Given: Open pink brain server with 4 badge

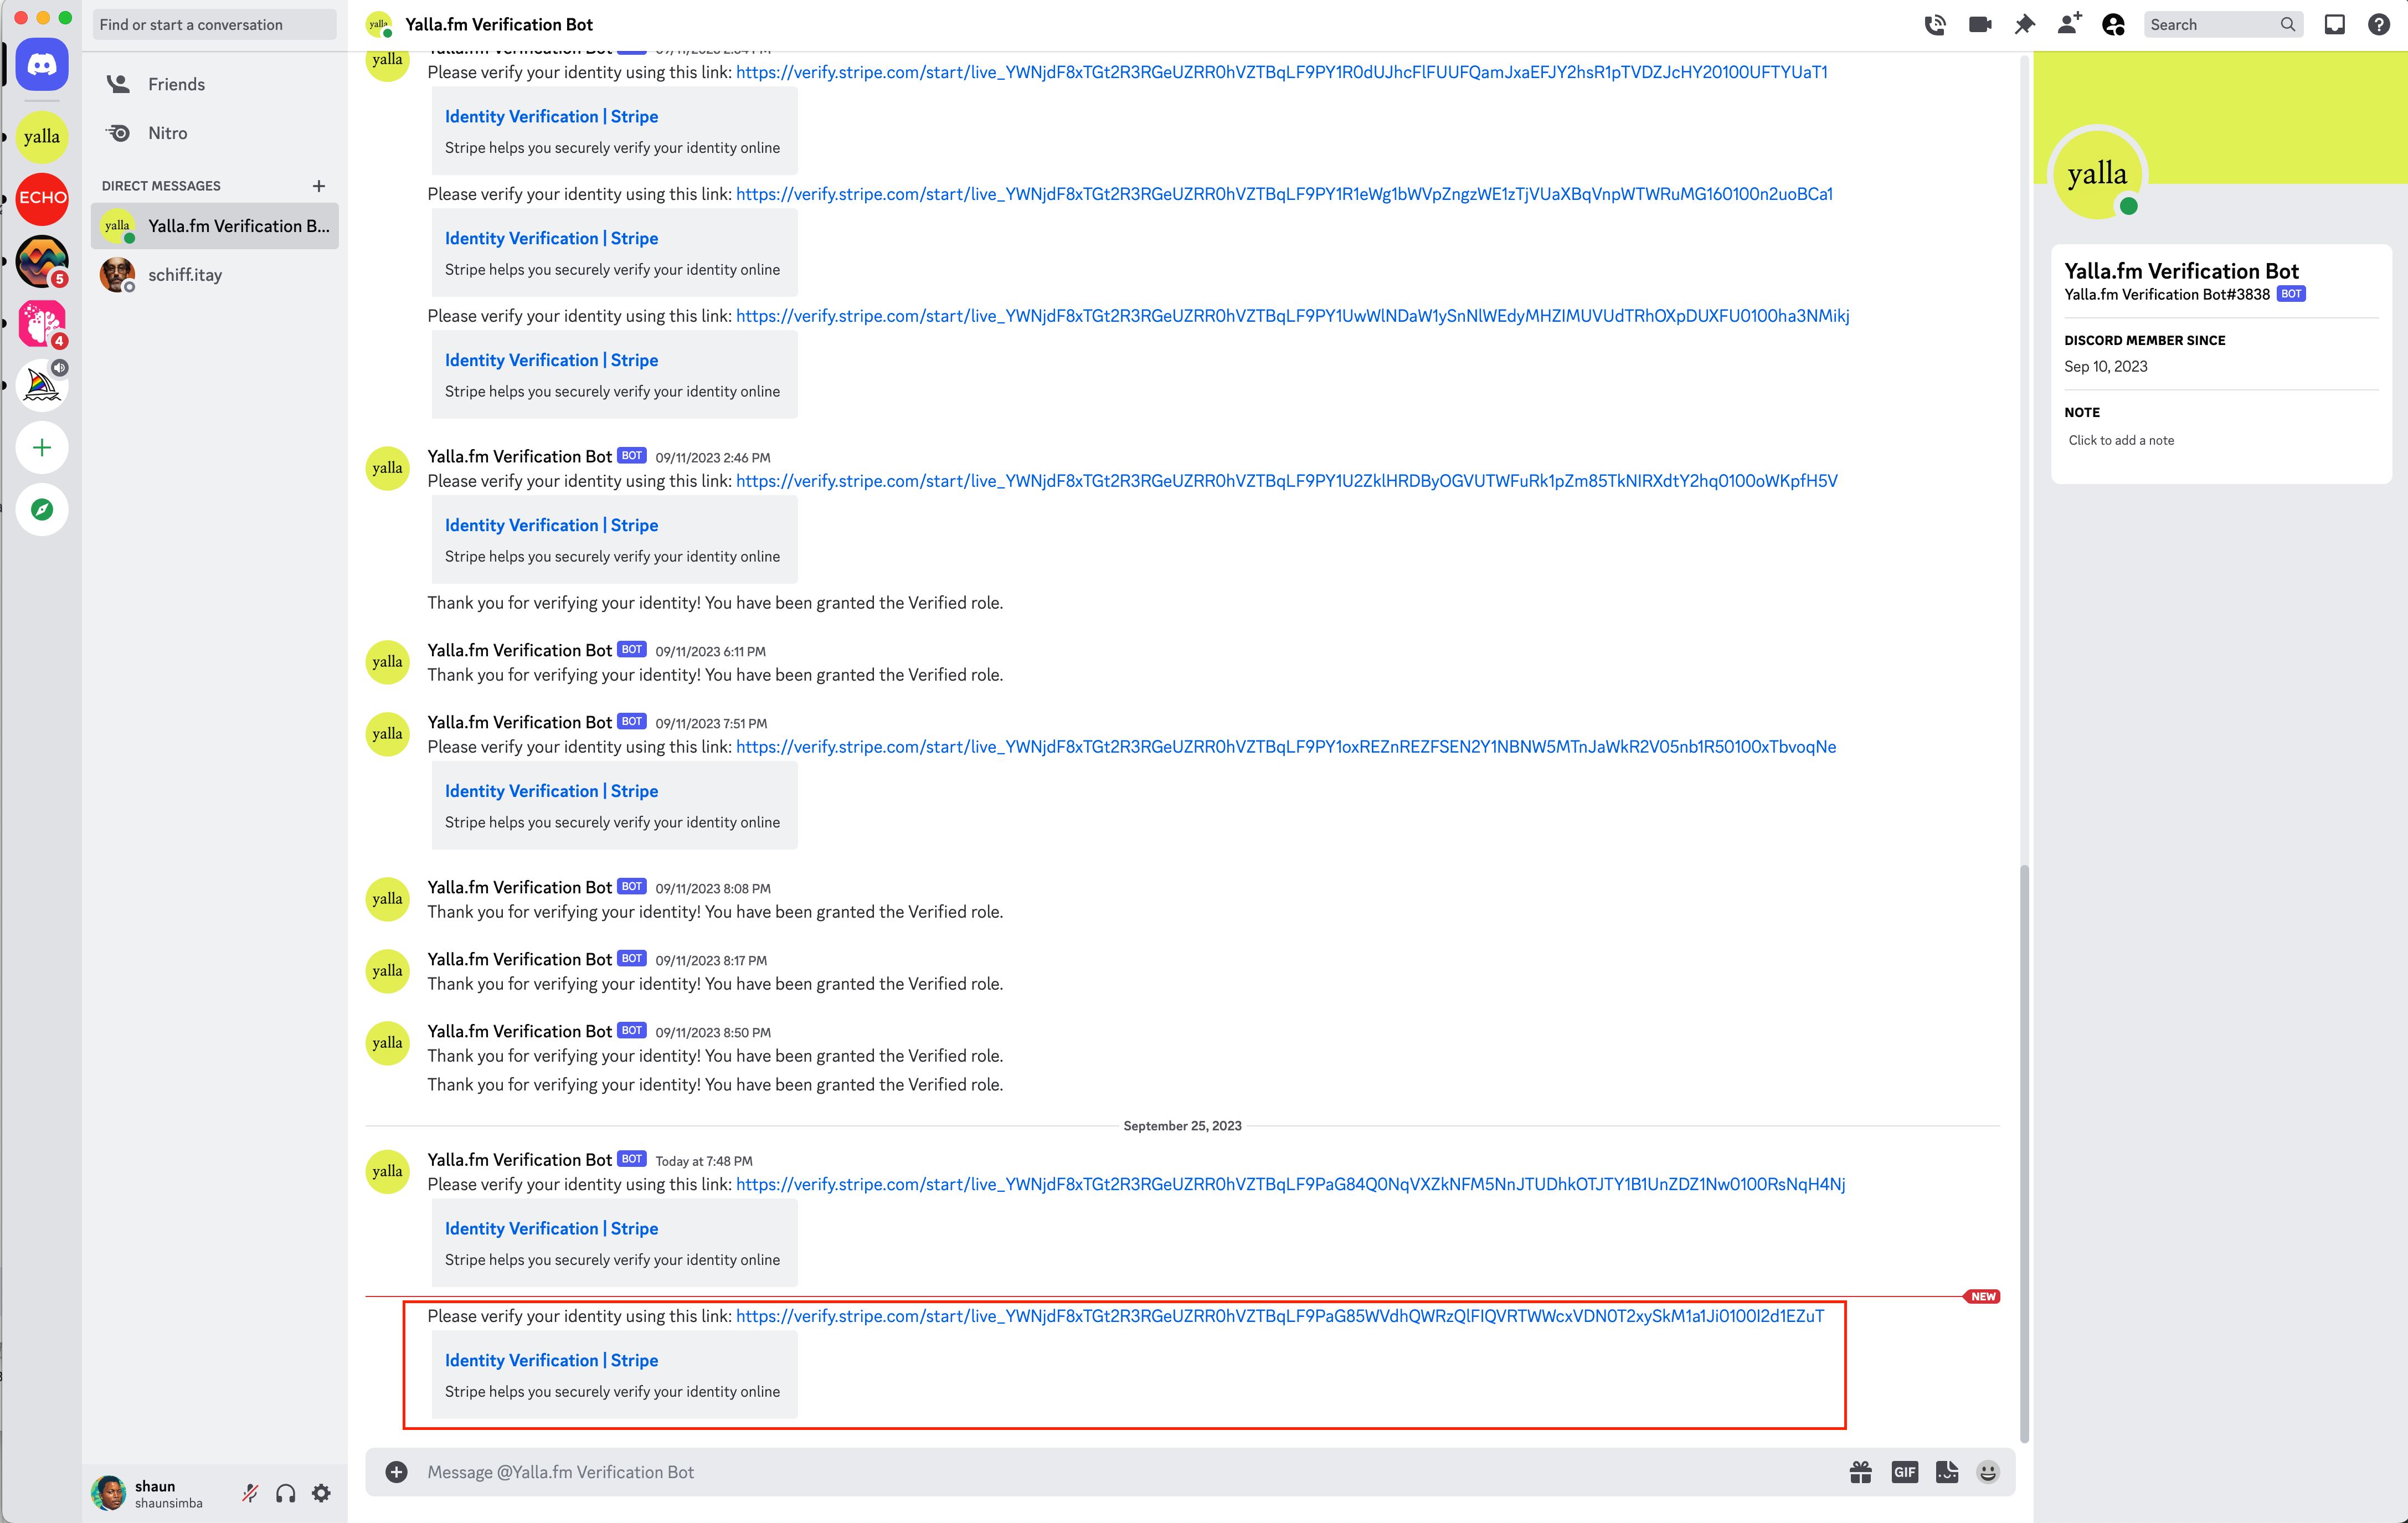Looking at the screenshot, I should click(x=42, y=323).
